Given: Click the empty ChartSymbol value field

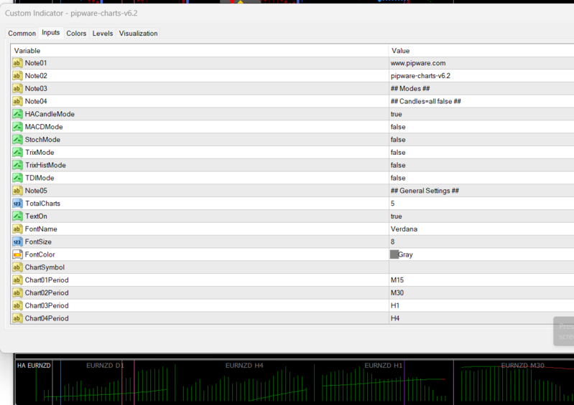Looking at the screenshot, I should 481,267.
